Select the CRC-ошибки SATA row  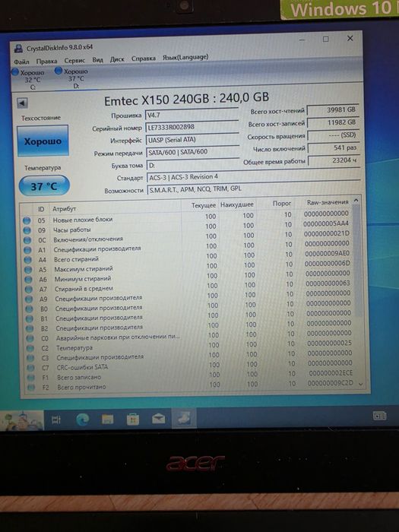pyautogui.click(x=192, y=366)
